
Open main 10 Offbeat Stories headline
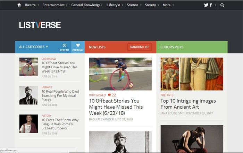[116, 107]
